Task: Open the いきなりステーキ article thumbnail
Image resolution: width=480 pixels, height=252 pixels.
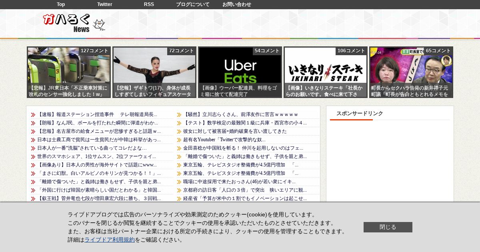Action: (x=326, y=72)
